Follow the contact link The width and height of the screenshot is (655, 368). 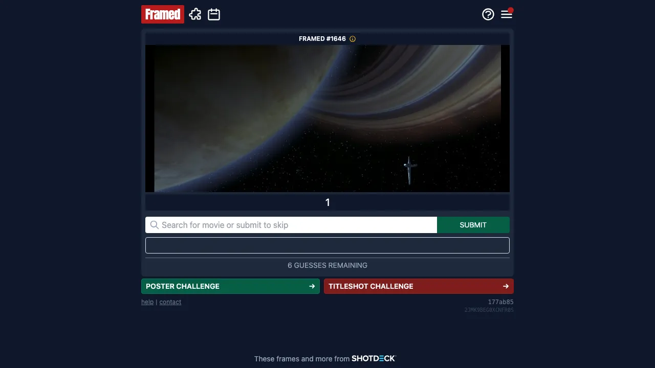pos(170,302)
